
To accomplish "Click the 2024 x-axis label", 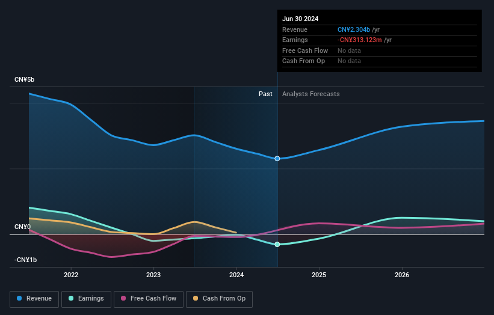I will [236, 275].
